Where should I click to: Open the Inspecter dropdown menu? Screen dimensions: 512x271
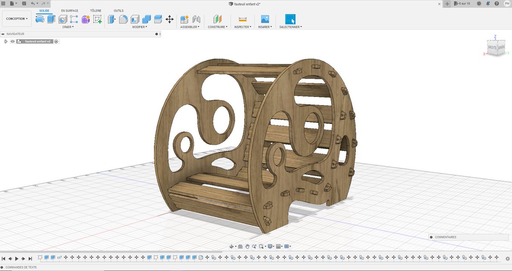click(243, 27)
